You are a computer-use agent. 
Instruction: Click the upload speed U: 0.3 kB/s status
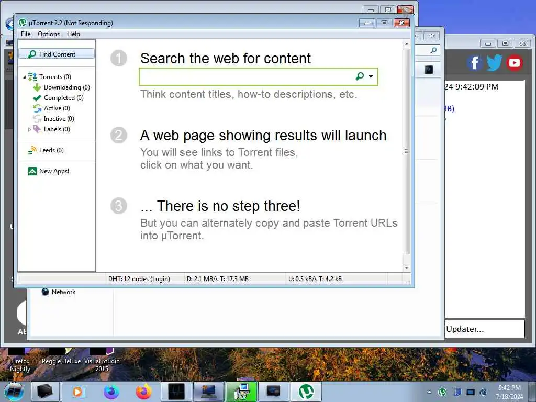[315, 279]
